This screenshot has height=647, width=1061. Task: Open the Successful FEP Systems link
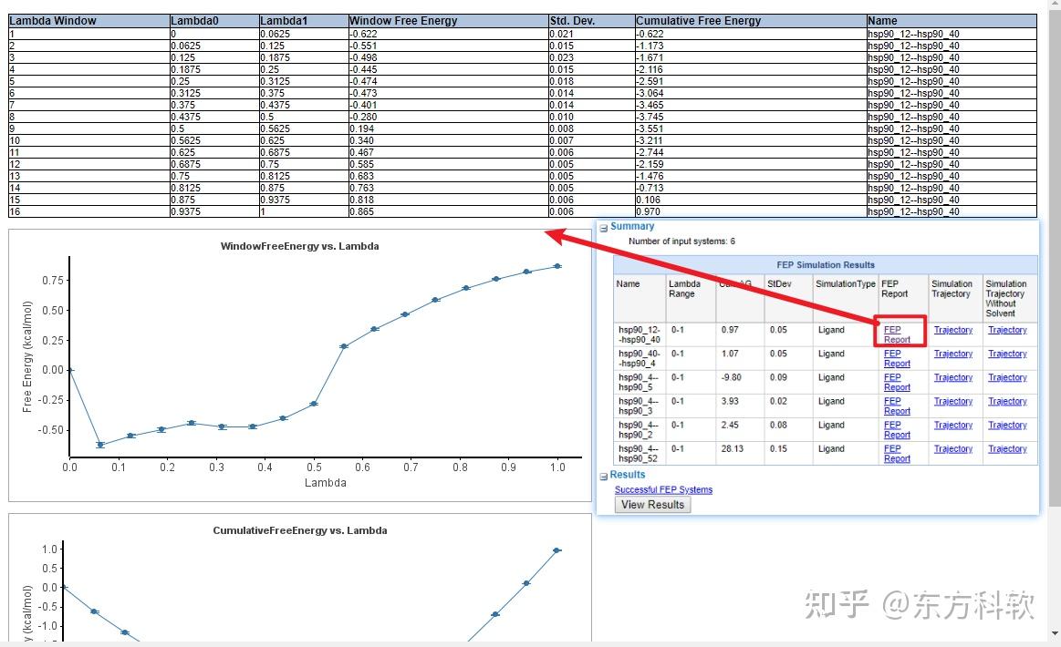663,489
